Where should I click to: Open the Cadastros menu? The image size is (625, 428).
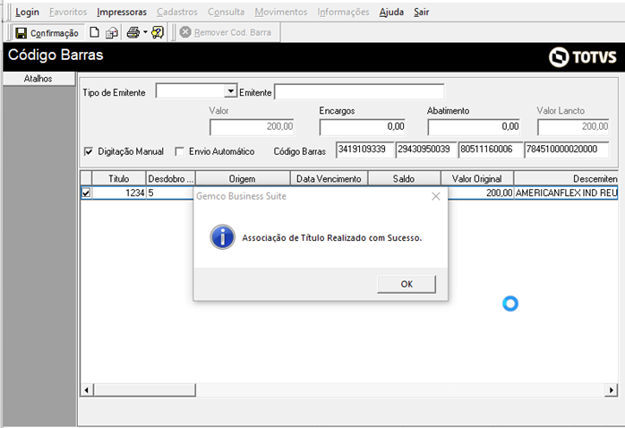(x=177, y=12)
